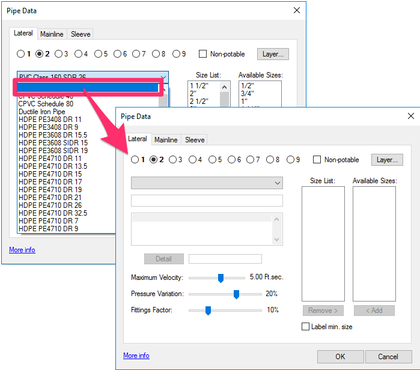Click the Remove > button
Image resolution: width=420 pixels, height=370 pixels.
(x=323, y=311)
